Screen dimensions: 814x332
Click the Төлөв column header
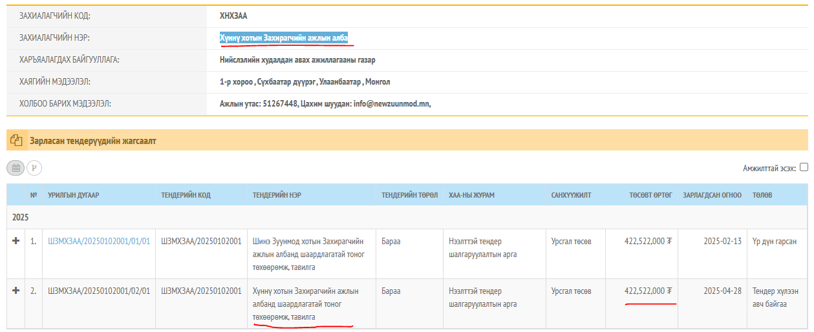[762, 195]
